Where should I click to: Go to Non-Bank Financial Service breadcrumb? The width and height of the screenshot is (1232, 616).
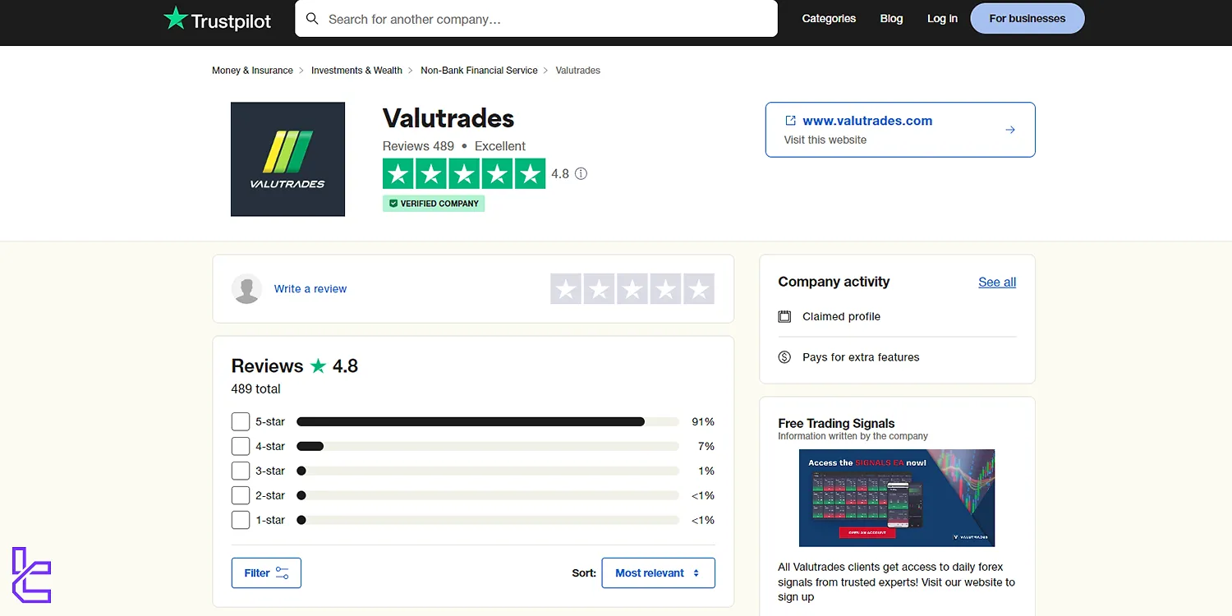tap(479, 71)
